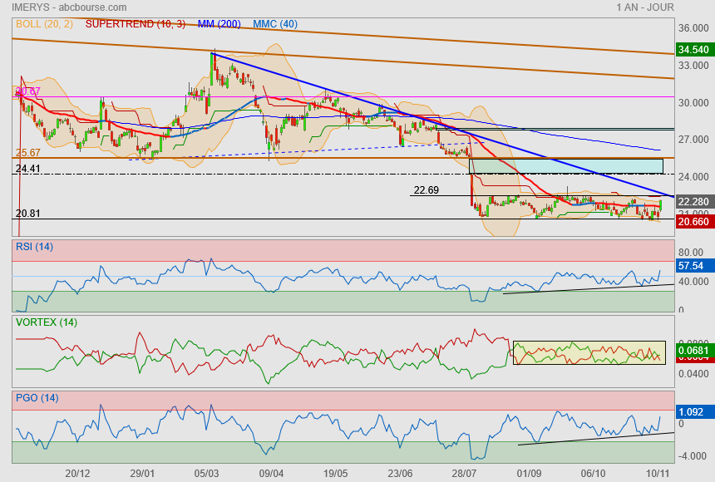Select the RSI (14) panel label
Viewport: 715px width, 482px height.
tap(37, 245)
